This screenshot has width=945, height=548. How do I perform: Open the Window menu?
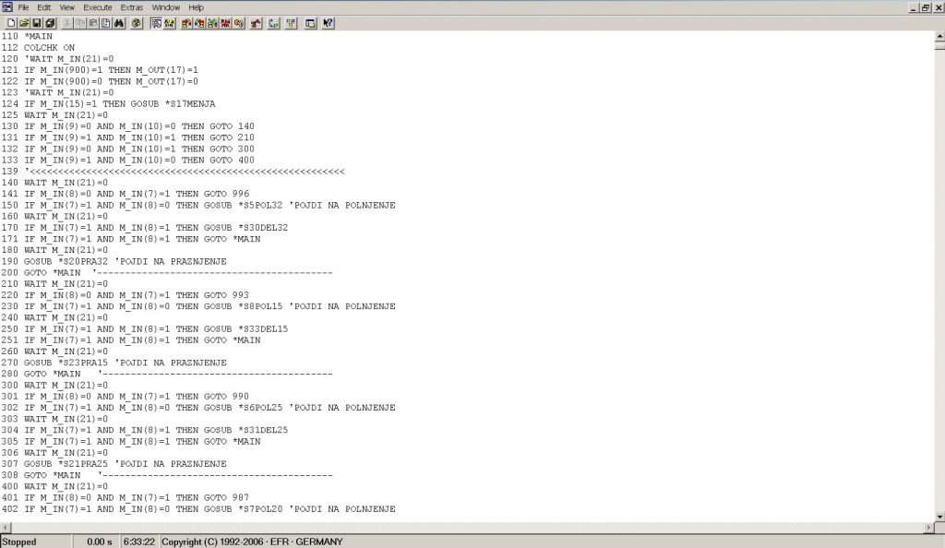tap(166, 7)
